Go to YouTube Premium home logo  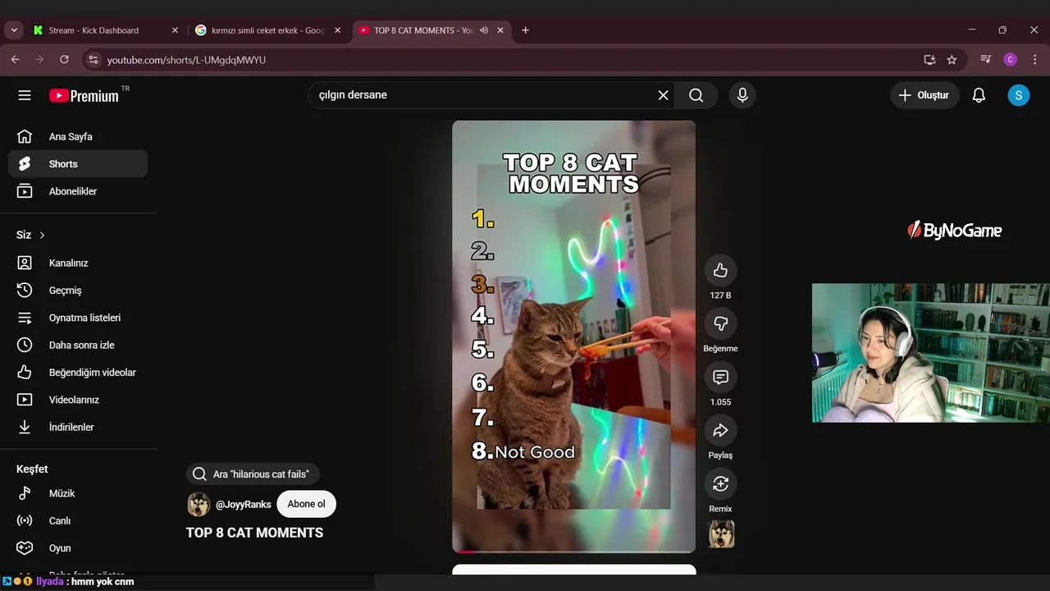pos(84,96)
